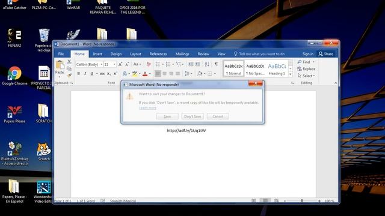Click the Clear All Formatting icon

tap(149, 64)
